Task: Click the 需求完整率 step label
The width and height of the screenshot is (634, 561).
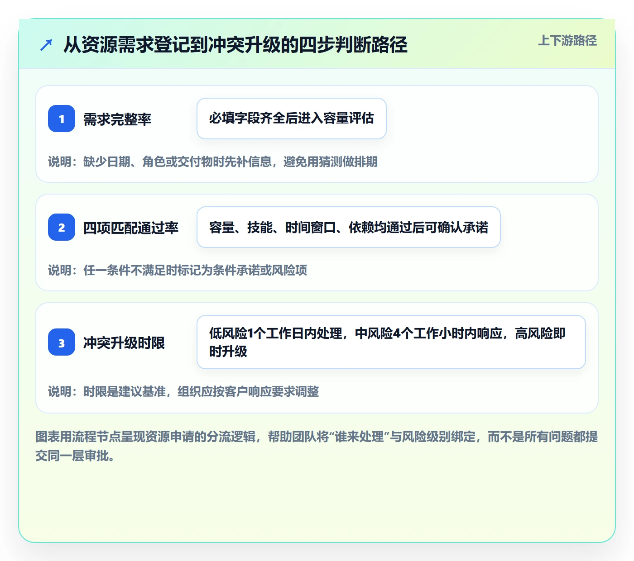Action: tap(117, 119)
